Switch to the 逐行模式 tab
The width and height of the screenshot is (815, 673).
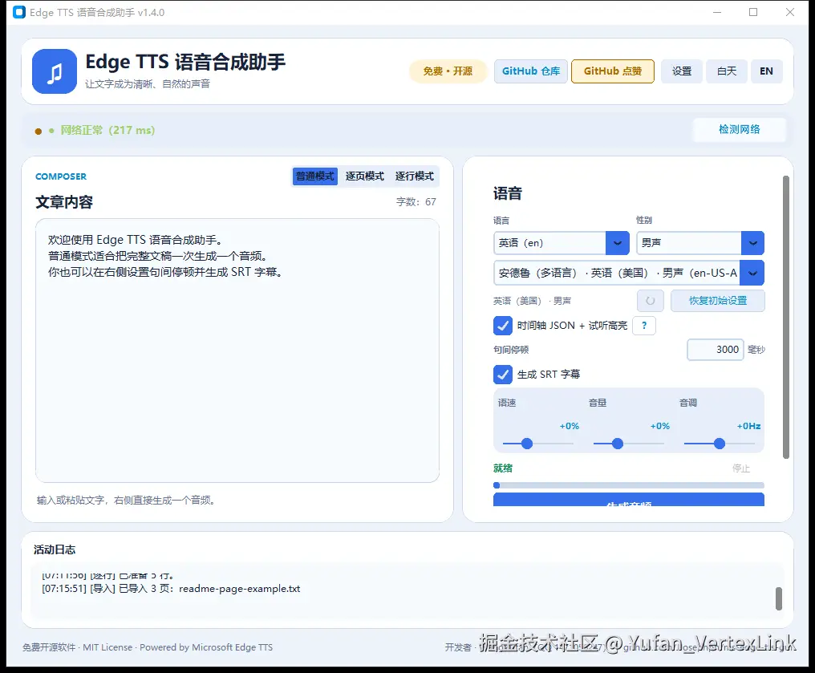[414, 176]
